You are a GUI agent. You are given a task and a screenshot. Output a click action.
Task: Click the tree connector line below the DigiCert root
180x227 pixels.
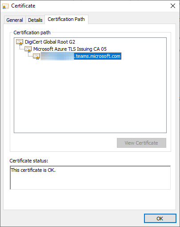click(22, 48)
